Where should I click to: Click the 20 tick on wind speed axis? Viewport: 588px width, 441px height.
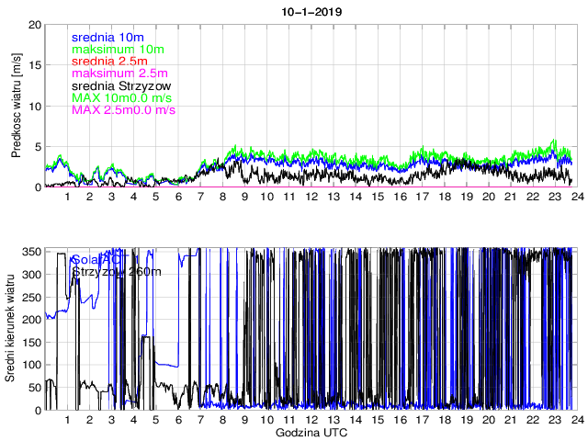coord(35,25)
